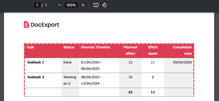Click the Effort spent column header

coord(153,50)
